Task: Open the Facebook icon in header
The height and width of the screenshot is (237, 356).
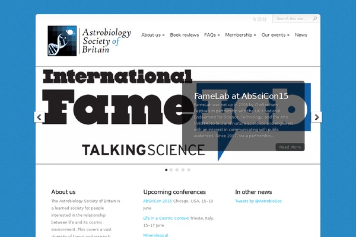Action: coord(265,20)
